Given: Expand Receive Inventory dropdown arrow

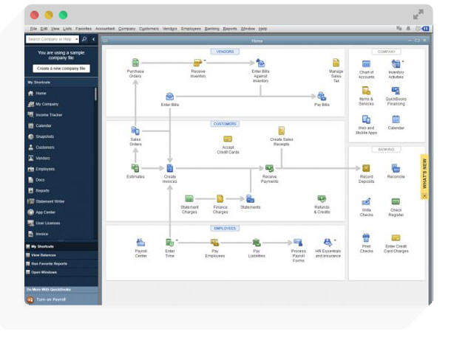Looking at the screenshot, I should click(x=205, y=60).
